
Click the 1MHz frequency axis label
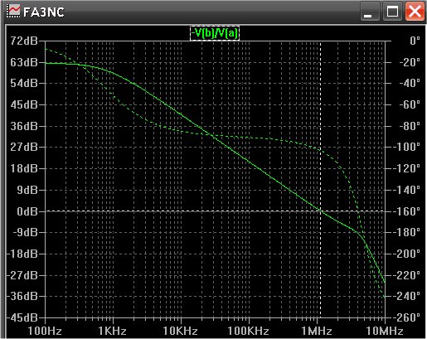click(x=317, y=331)
